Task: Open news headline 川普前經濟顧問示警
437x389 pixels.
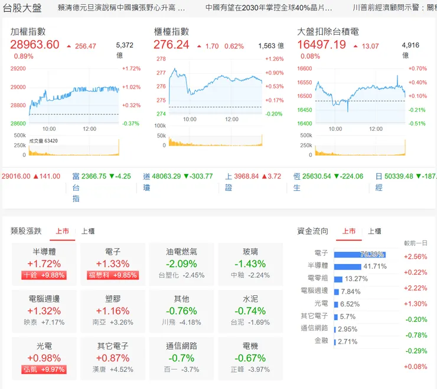Action: pos(394,8)
